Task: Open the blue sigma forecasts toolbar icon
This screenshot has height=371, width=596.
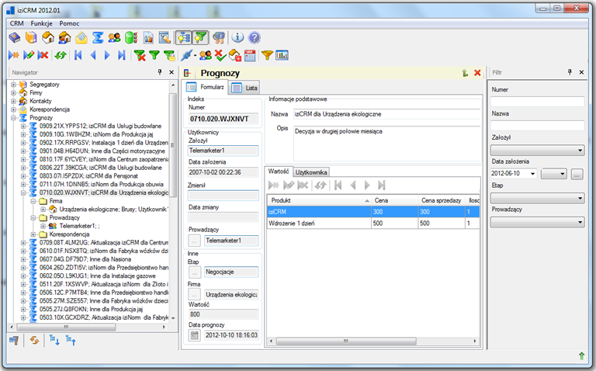Action: [x=98, y=37]
